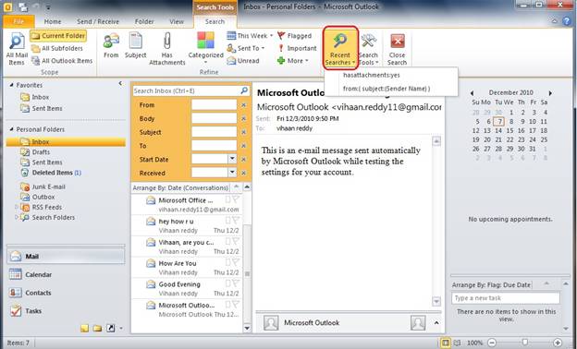
Task: Open the Categorized color squares filter
Action: (205, 41)
